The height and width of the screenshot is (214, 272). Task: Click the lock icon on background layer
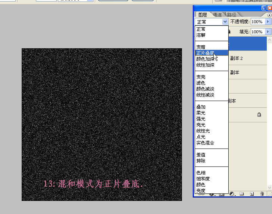(259, 114)
